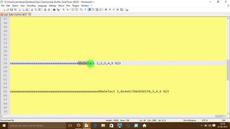Click the taskbar volume icon

[210, 125]
